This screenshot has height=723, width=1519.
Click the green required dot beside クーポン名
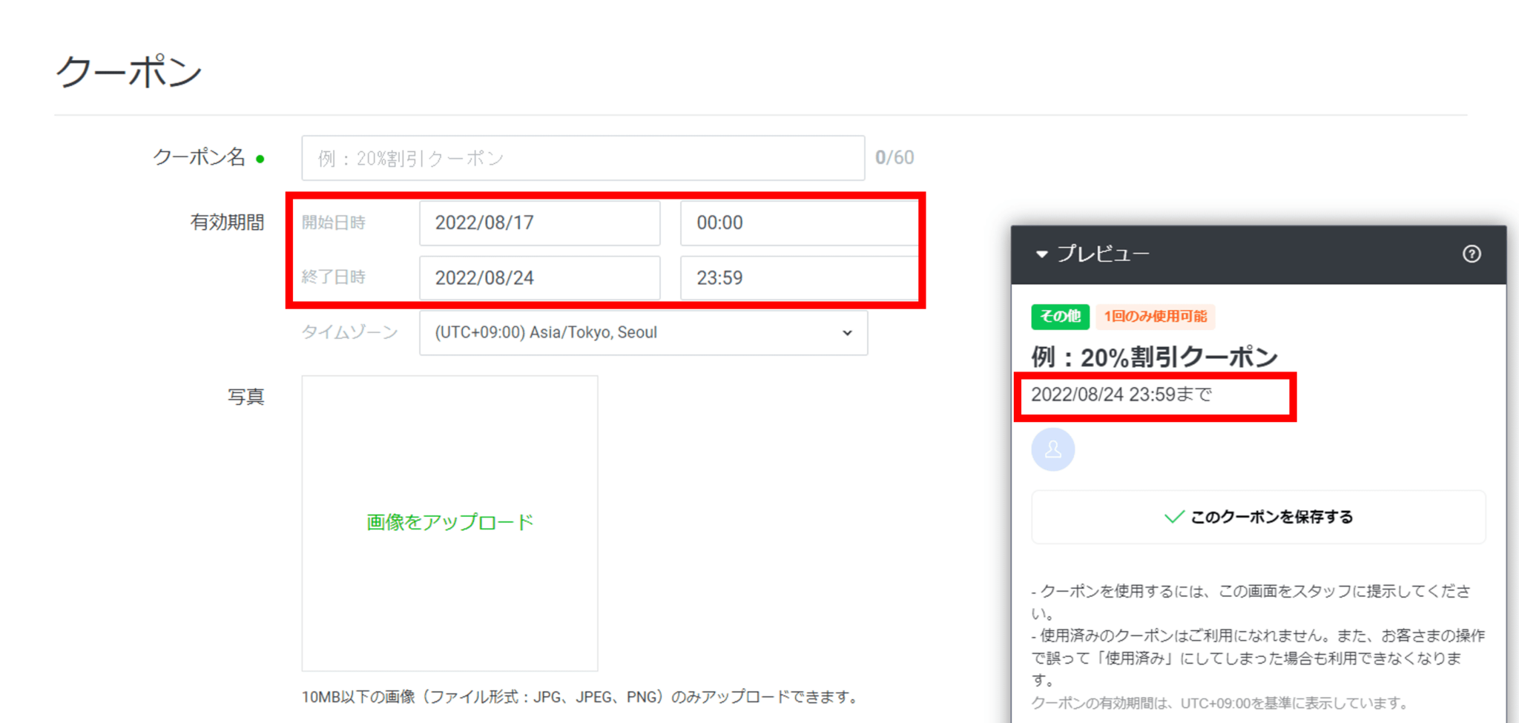258,158
